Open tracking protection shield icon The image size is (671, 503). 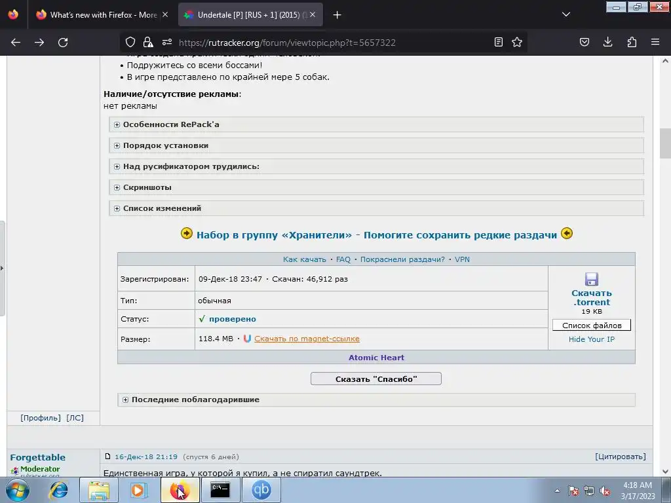click(x=130, y=42)
